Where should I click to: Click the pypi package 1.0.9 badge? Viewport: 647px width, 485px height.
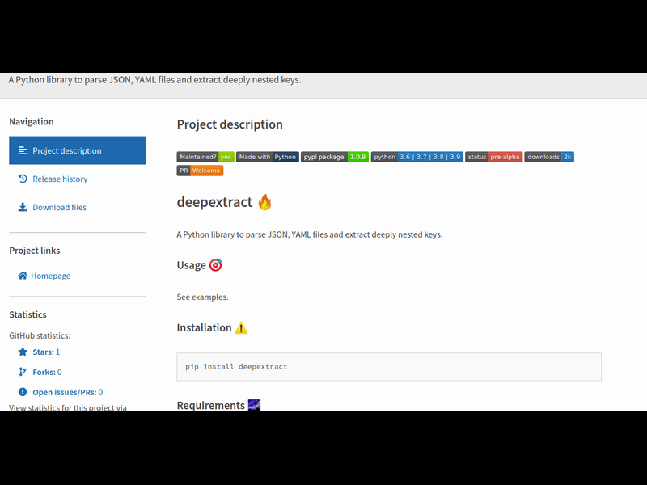coord(335,157)
